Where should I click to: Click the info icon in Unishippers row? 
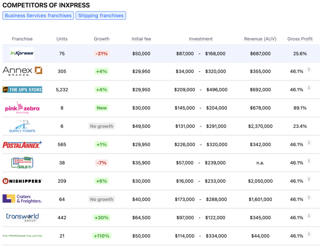click(309, 179)
